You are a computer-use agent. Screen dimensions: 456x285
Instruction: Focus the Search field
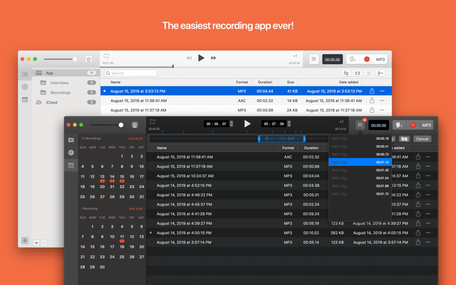pyautogui.click(x=131, y=74)
